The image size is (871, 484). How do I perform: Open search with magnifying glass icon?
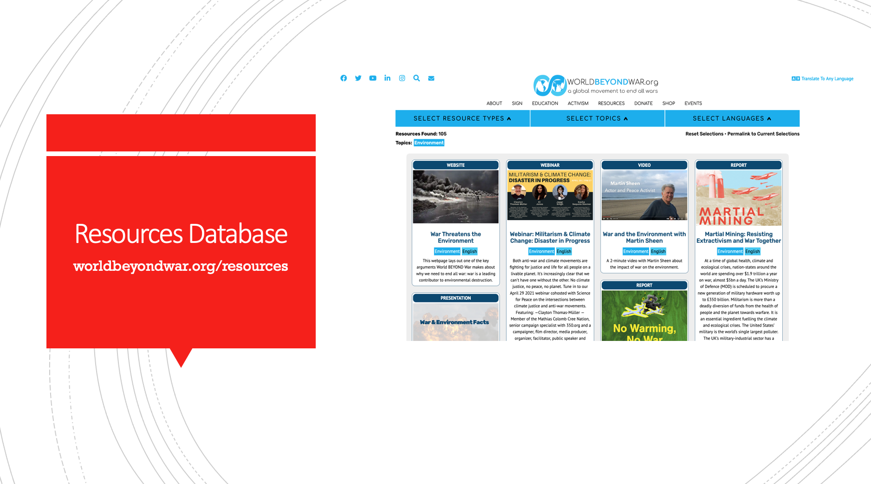(x=416, y=78)
